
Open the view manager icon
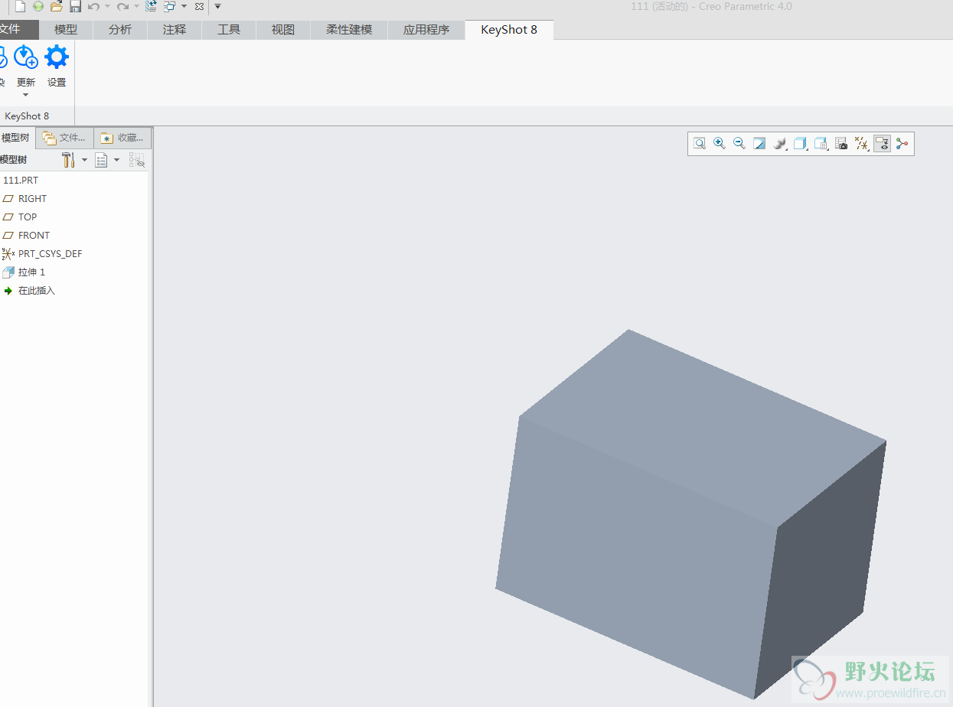coord(821,143)
